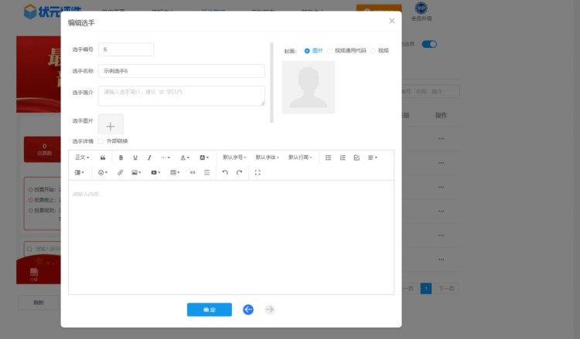Viewport: 580px width, 339px height.
Task: Select the 视频 cover radio option
Action: pyautogui.click(x=374, y=50)
